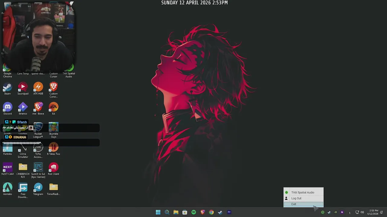
Task: Click the purple OneNote tray icon
Action: 342,212
